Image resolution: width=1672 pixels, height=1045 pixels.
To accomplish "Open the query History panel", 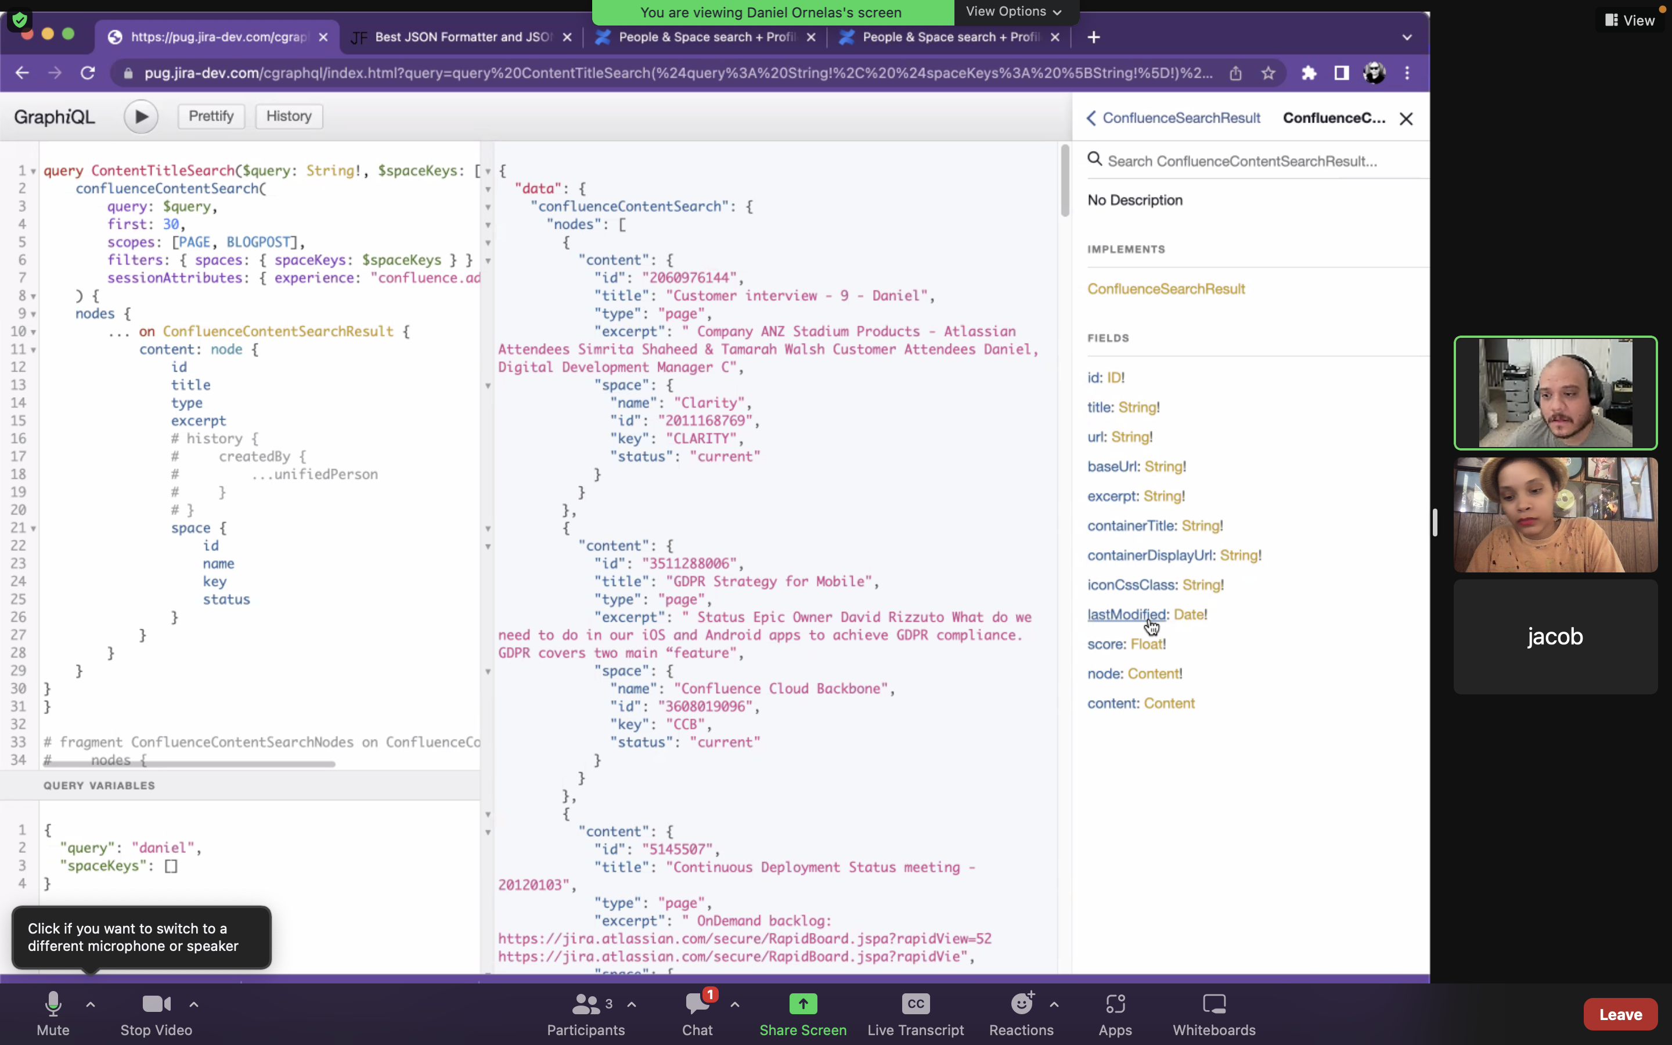I will [x=289, y=116].
